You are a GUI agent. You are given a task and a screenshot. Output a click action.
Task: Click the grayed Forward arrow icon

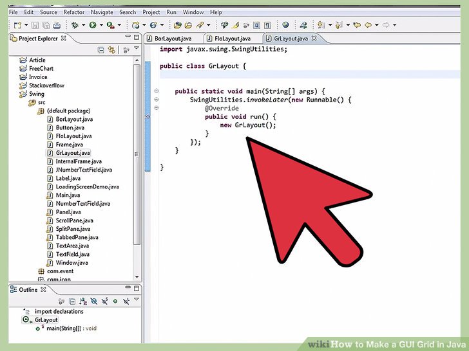pyautogui.click(x=386, y=25)
